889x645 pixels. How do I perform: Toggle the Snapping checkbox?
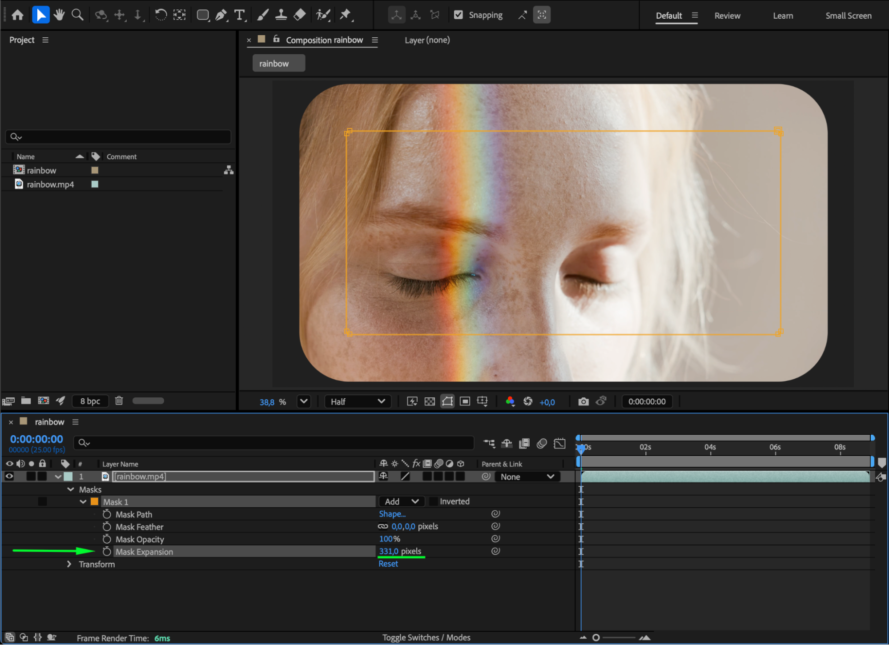click(x=458, y=15)
